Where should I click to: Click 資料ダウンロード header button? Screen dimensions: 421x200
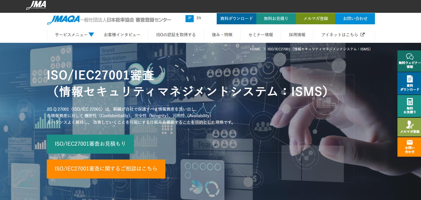(237, 19)
